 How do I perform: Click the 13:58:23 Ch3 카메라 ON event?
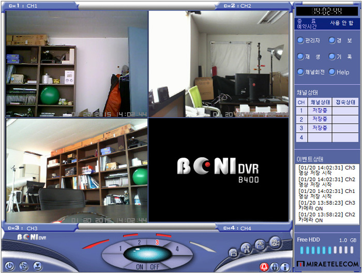click(327, 205)
